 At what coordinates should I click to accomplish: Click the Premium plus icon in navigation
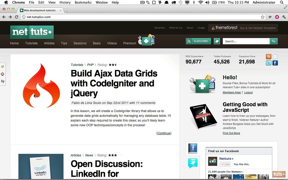click(x=146, y=40)
